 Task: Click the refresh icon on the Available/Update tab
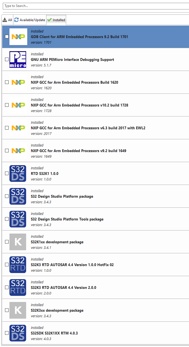point(16,20)
